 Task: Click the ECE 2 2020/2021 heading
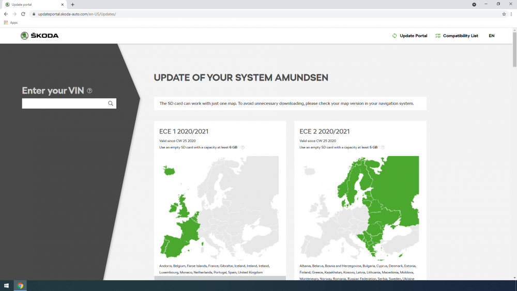pyautogui.click(x=325, y=131)
